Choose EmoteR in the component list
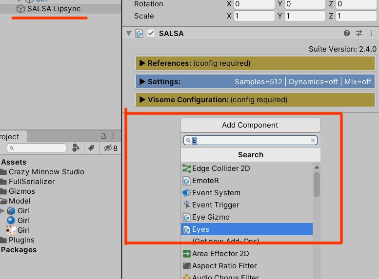Image resolution: width=379 pixels, height=279 pixels. click(205, 181)
